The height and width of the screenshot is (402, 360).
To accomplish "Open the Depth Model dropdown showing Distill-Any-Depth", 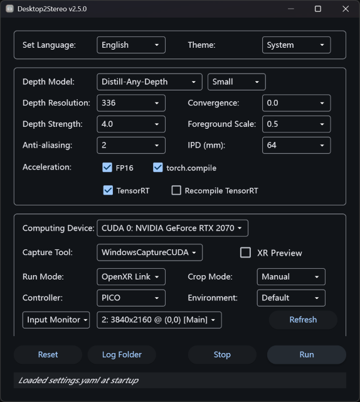I will click(149, 82).
